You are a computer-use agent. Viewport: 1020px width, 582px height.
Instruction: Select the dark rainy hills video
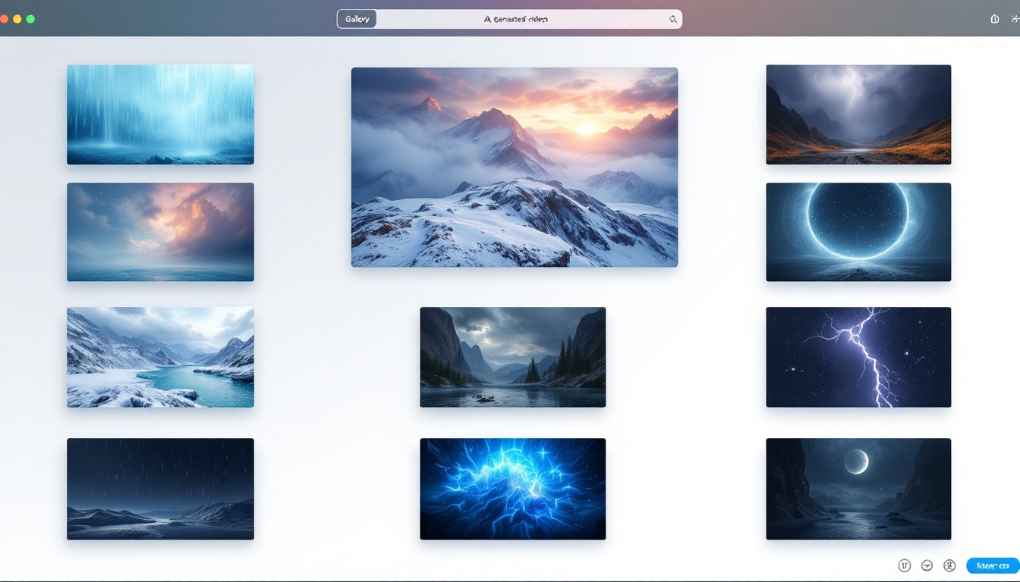[160, 489]
